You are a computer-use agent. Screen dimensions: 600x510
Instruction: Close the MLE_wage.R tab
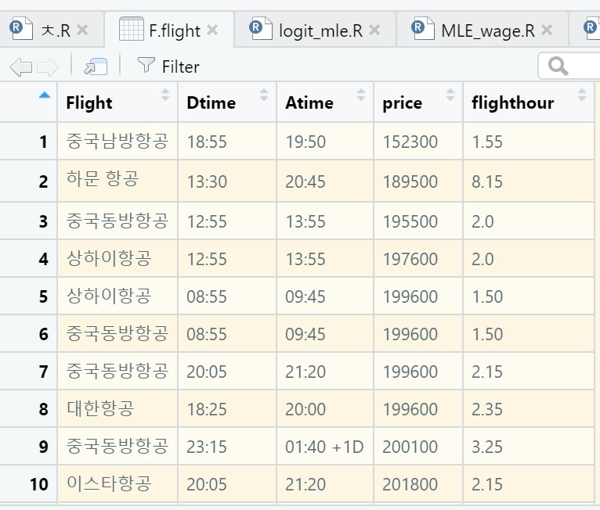pyautogui.click(x=548, y=30)
